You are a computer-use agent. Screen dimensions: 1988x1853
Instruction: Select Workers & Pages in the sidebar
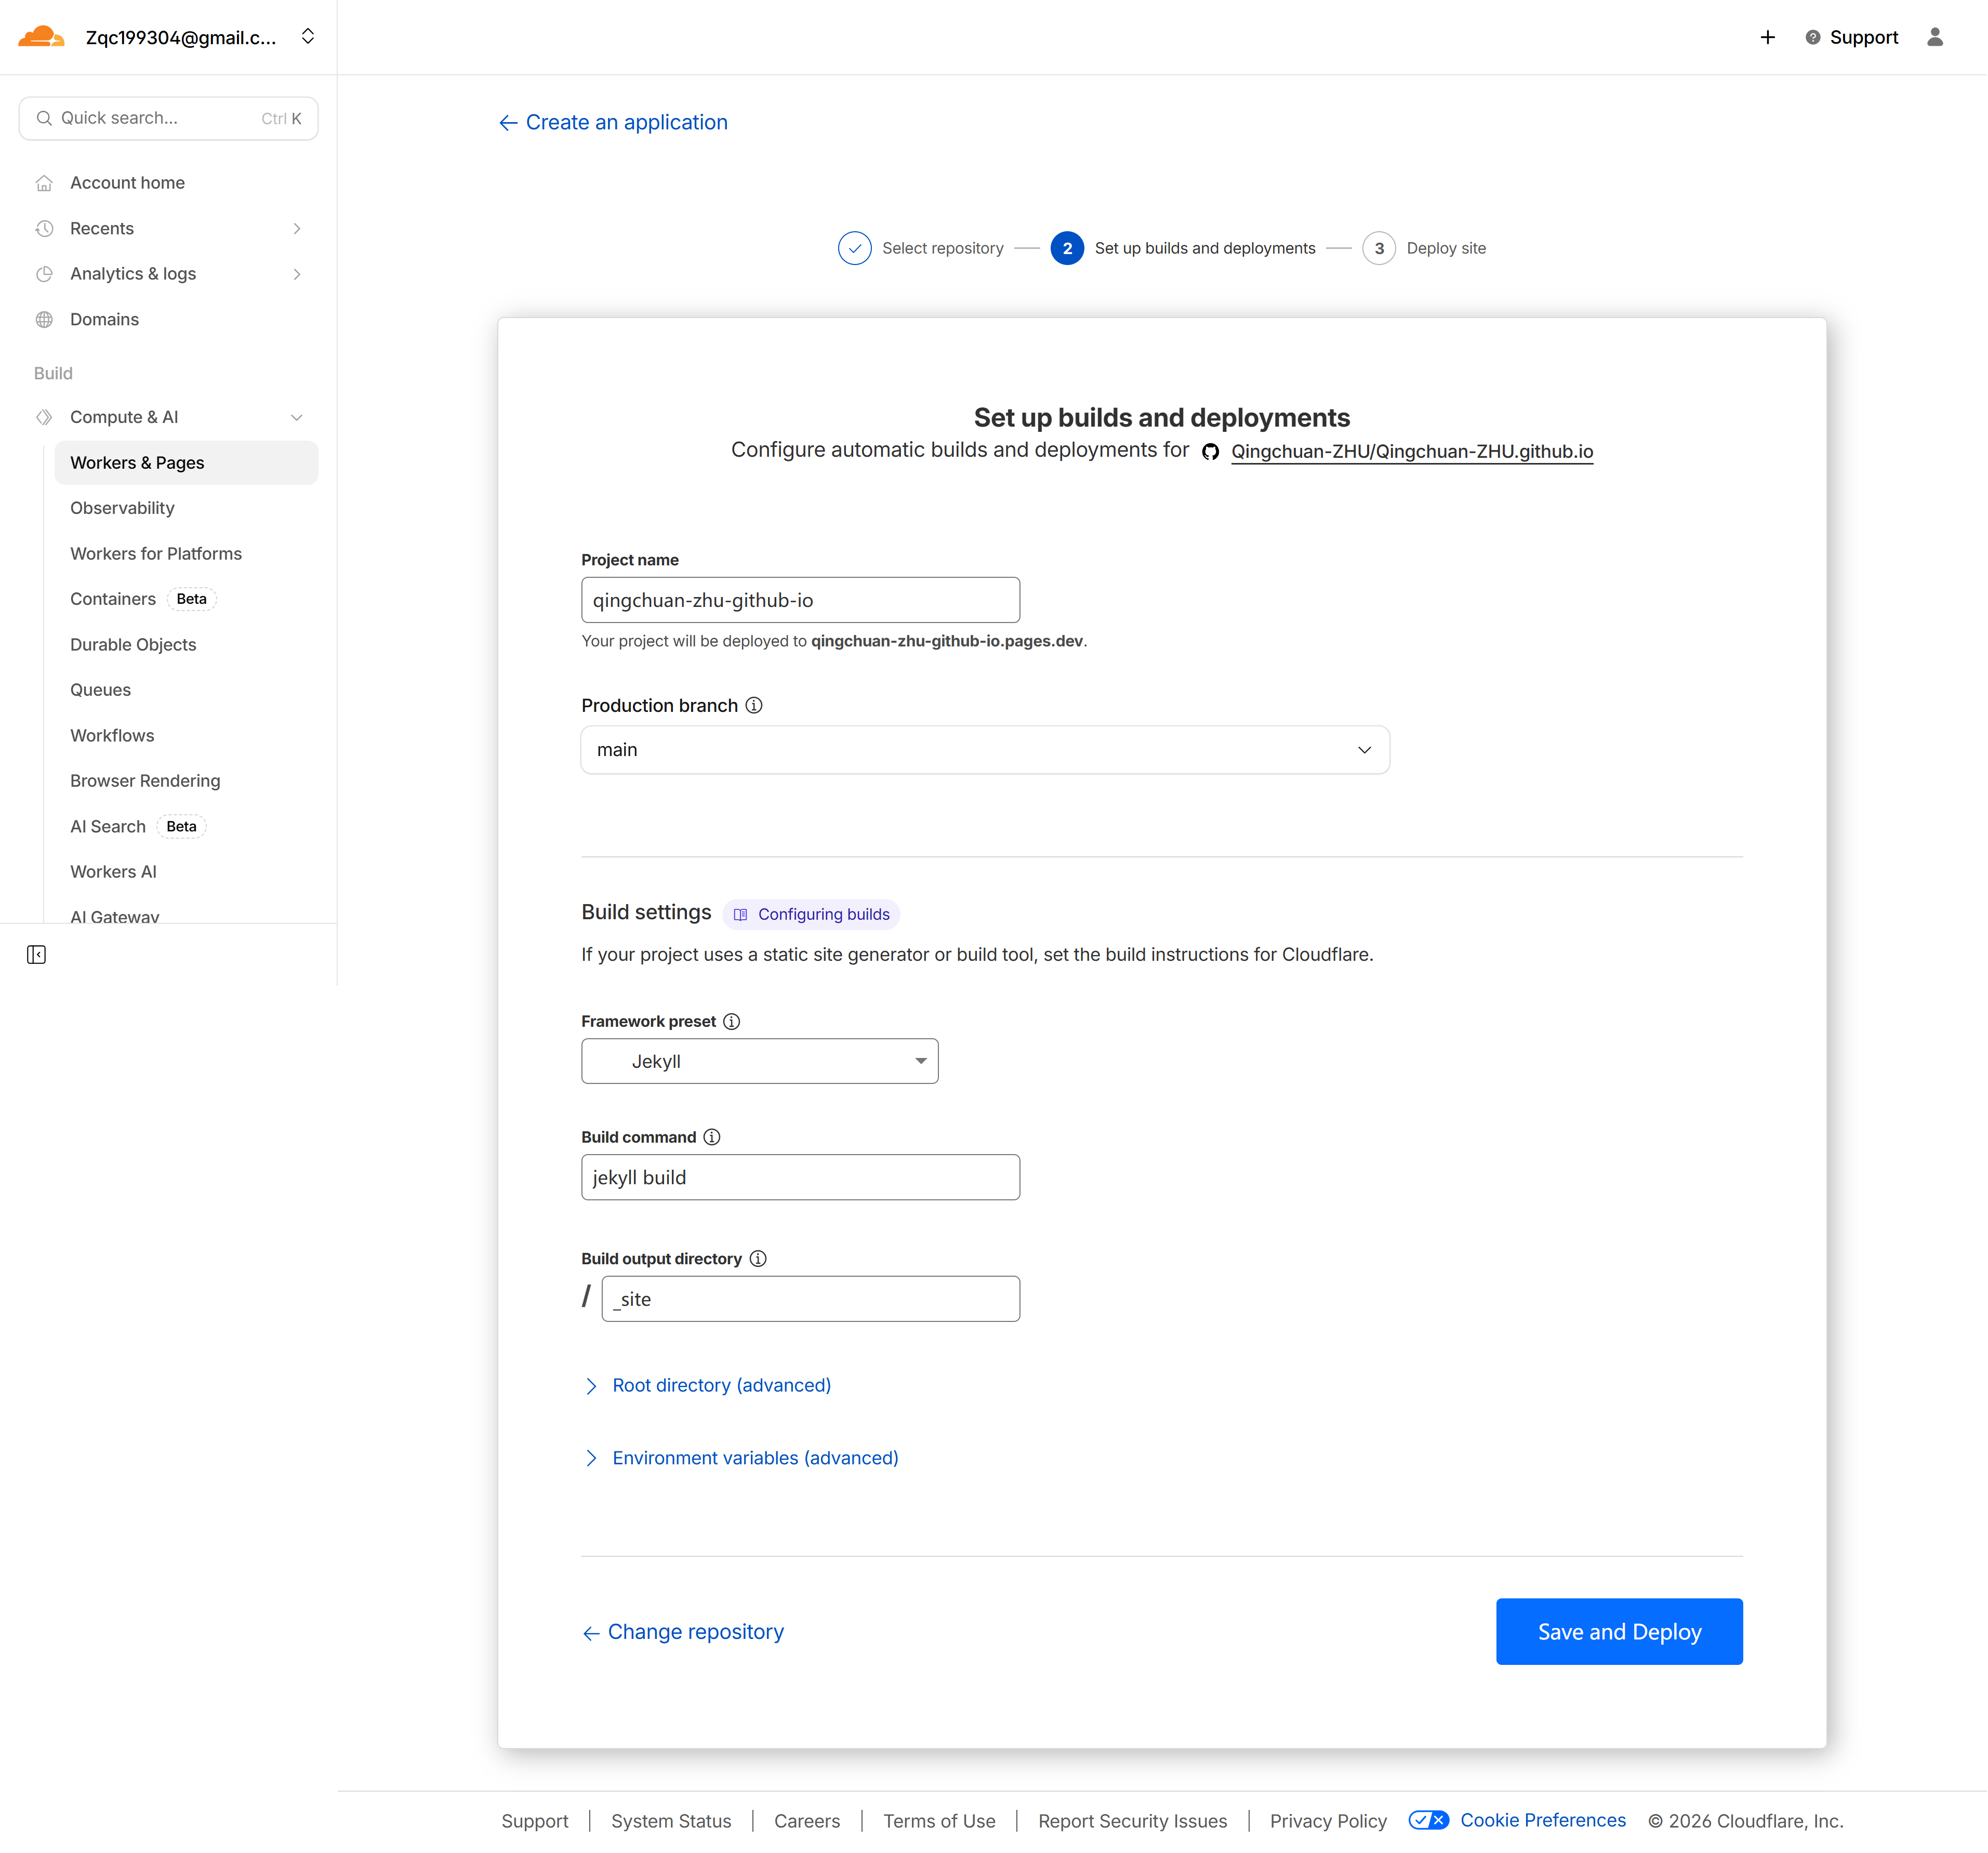pos(137,462)
